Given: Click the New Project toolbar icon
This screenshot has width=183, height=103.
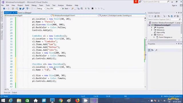Looking at the screenshot, I should [x=13, y=9].
